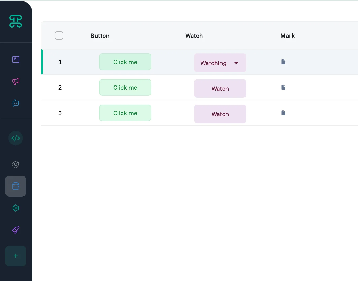
Task: Click the plus button at sidebar bottom
Action: tap(16, 256)
